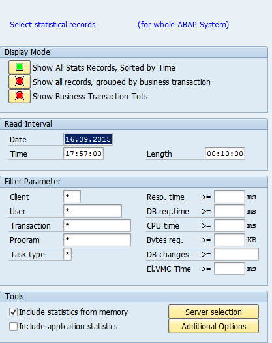Click 'Show all records, grouped by business transaction' label

(x=121, y=82)
